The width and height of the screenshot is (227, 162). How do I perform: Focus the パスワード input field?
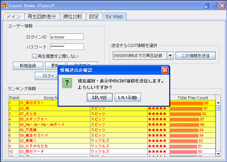[67, 47]
